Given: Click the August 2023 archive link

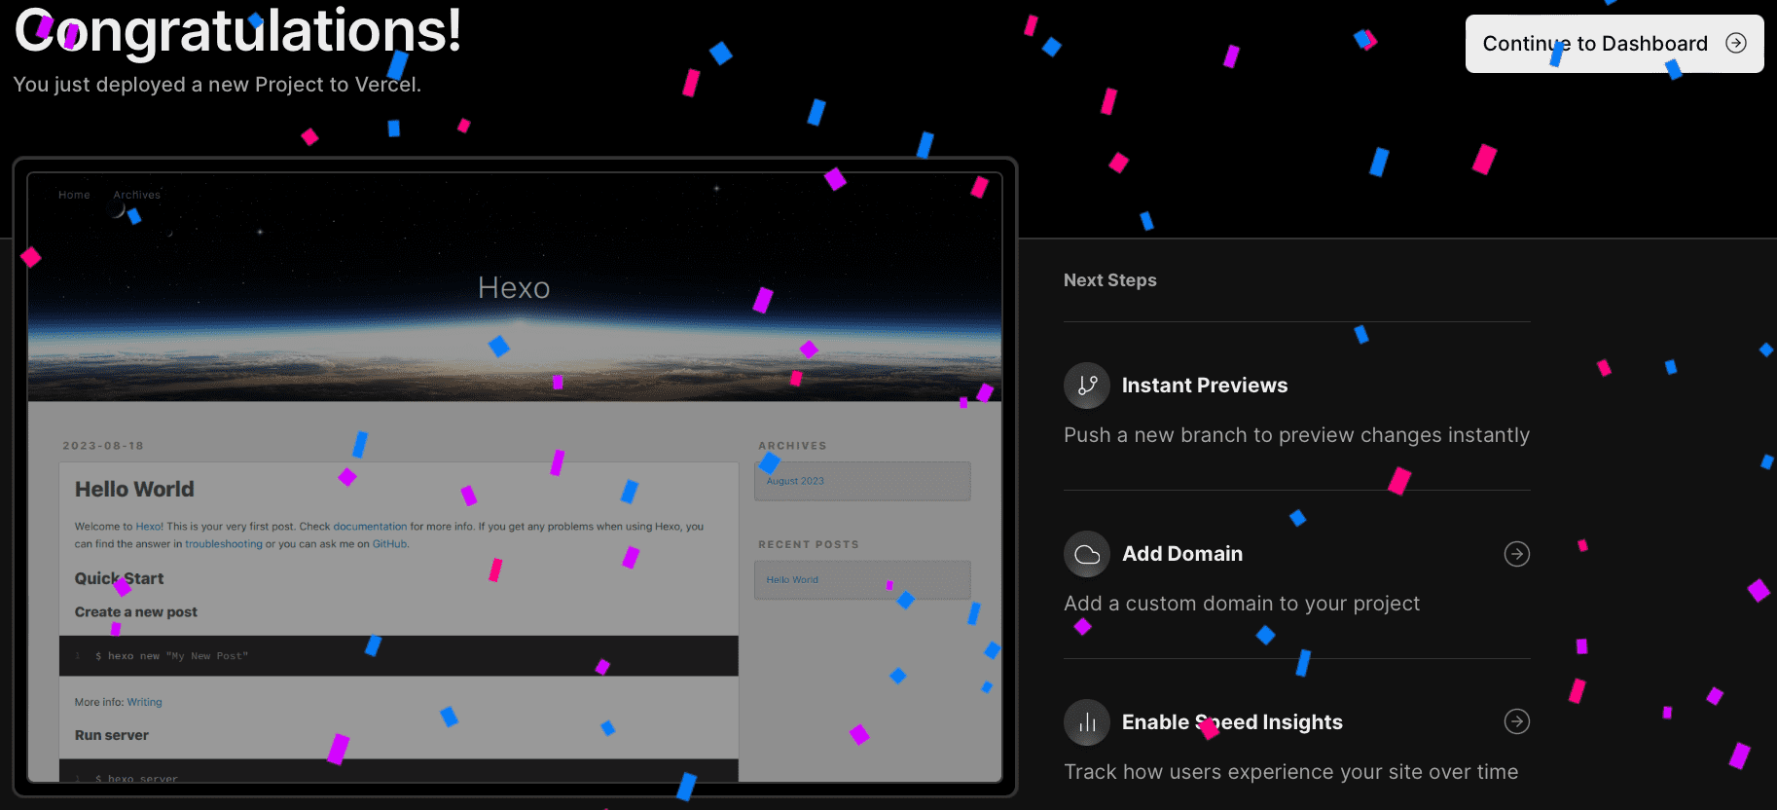Looking at the screenshot, I should [795, 481].
